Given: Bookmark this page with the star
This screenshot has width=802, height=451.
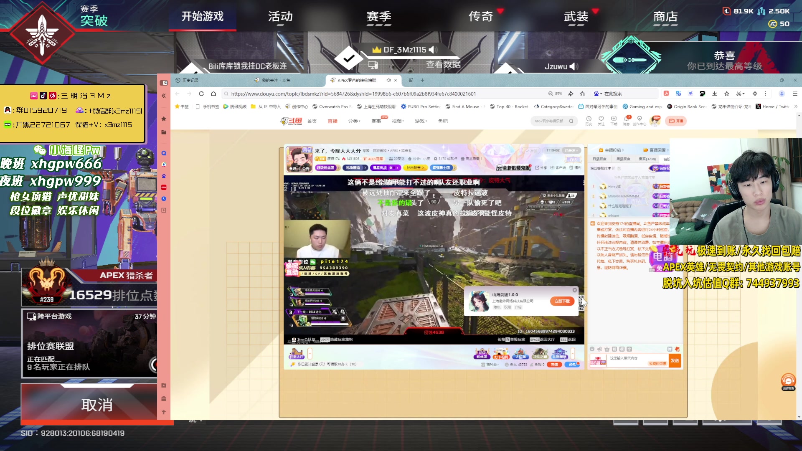Looking at the screenshot, I should point(582,94).
